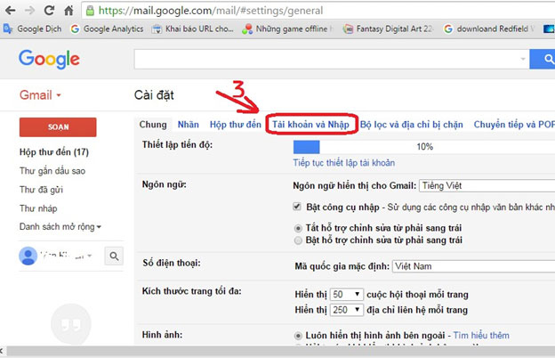Click Tìm hiểu thêm link

click(481, 336)
